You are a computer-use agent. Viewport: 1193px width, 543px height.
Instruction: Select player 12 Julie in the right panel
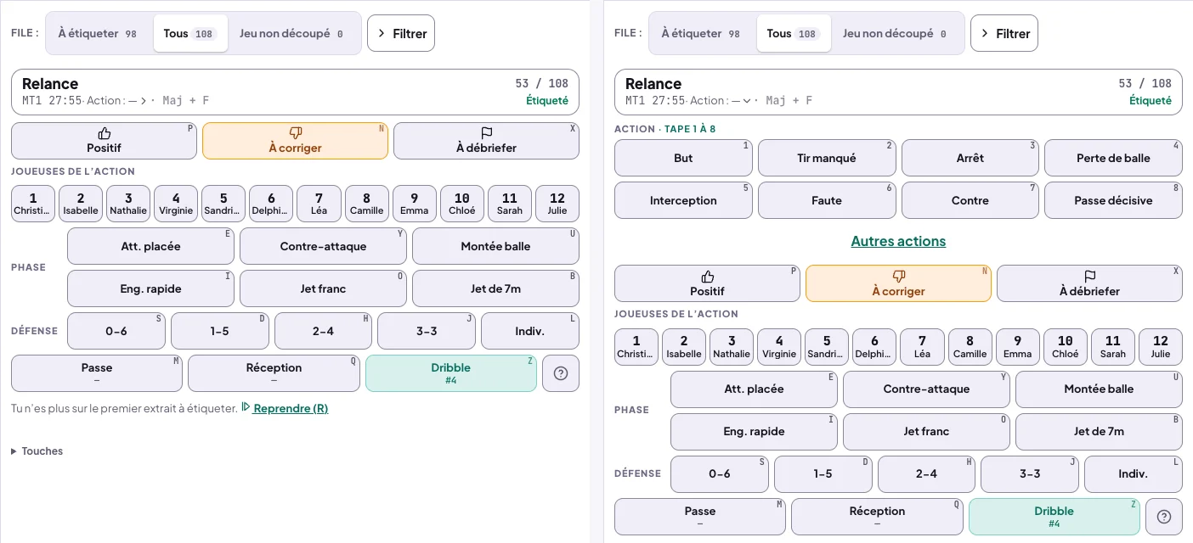pyautogui.click(x=1161, y=347)
